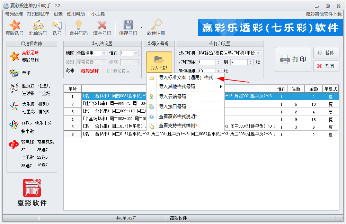346x224 pixels.
Task: Click the red X icon on 取消 button
Action: coord(319,66)
